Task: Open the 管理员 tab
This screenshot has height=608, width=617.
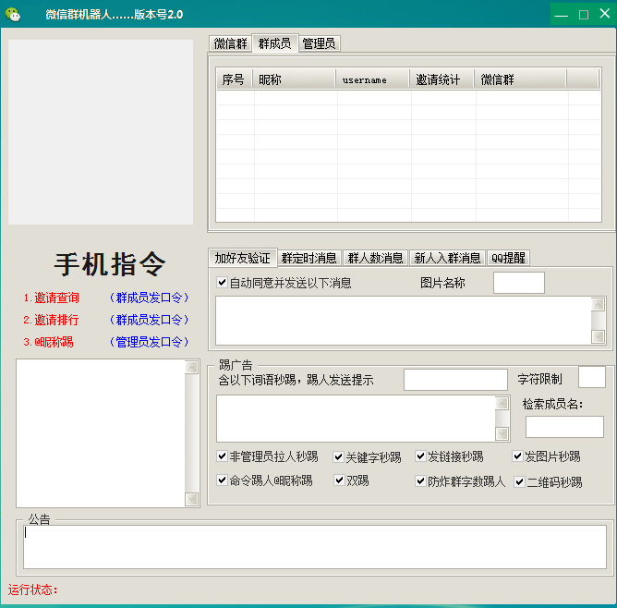Action: click(320, 43)
